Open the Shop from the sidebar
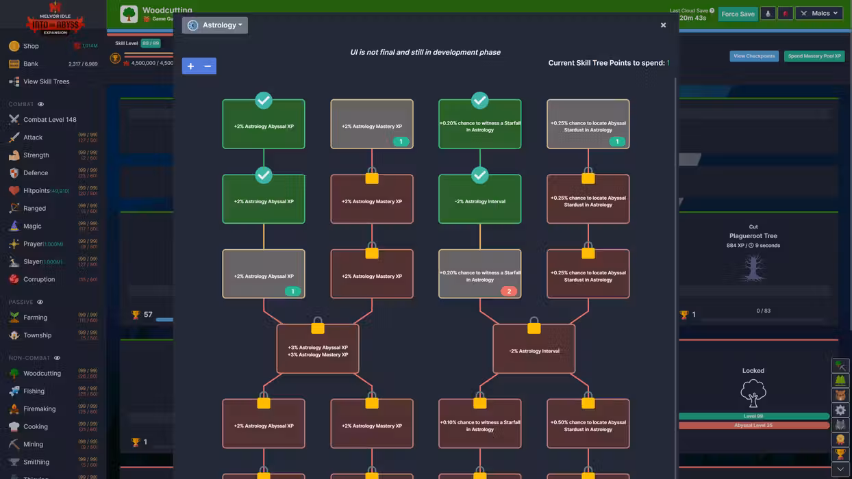Image resolution: width=852 pixels, height=479 pixels. pyautogui.click(x=31, y=46)
